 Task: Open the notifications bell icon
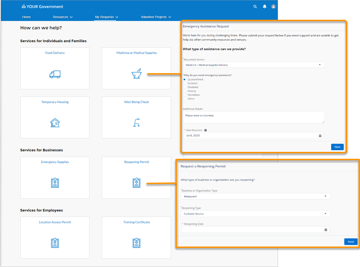pos(264,7)
